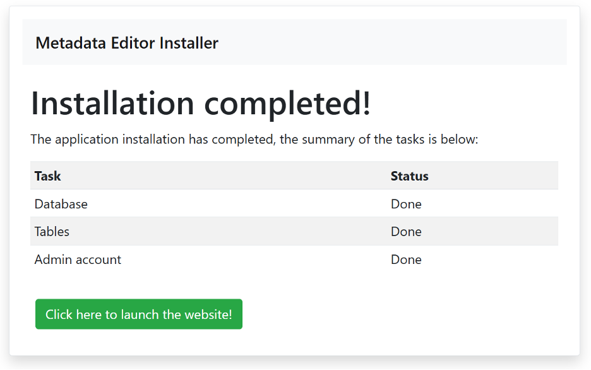Select the word Database in the table

(x=61, y=203)
